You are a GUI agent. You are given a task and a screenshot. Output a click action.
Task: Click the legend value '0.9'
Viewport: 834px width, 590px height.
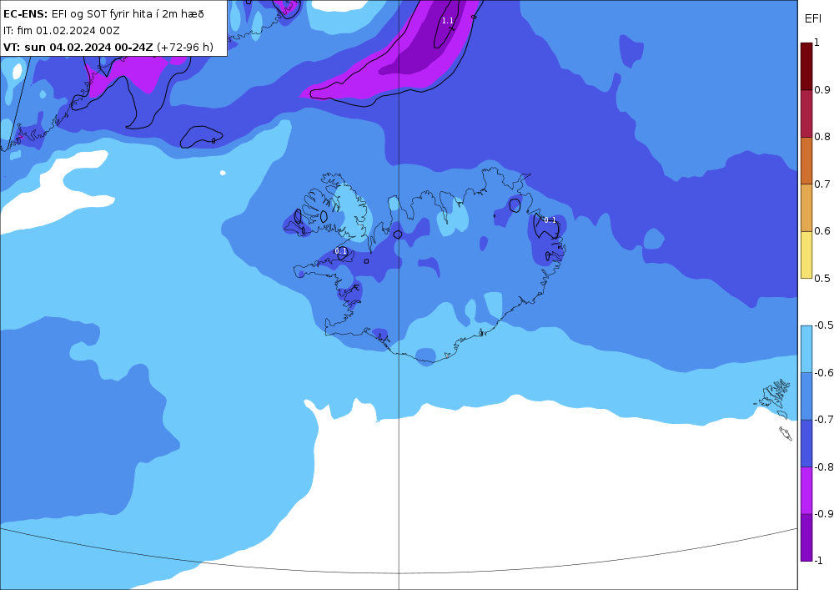pos(822,90)
